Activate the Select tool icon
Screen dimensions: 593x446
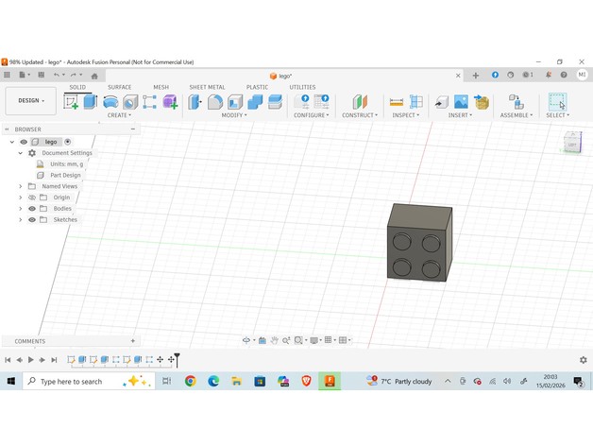click(x=557, y=102)
